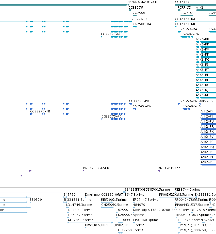Click the CG33276-PB protein label
The image size is (216, 234).
pos(139,101)
